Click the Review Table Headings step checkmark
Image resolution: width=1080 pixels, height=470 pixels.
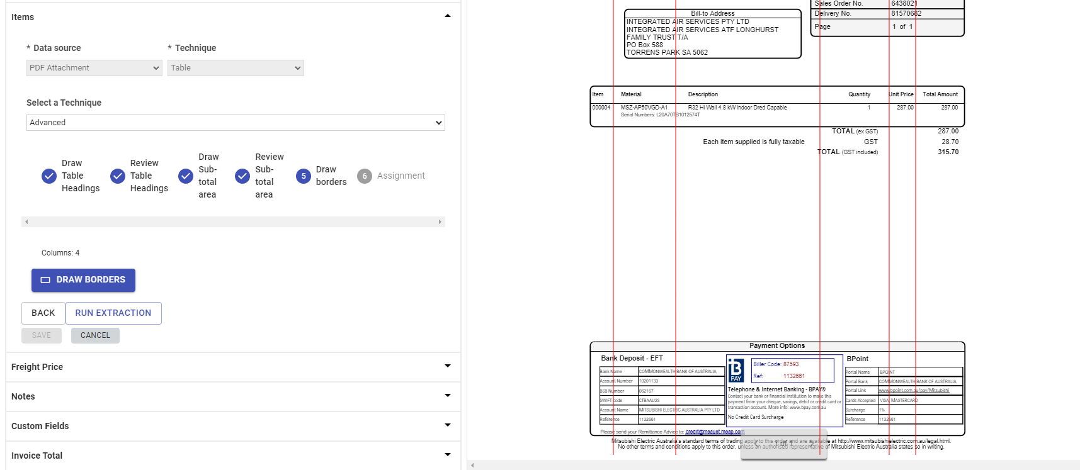point(118,176)
